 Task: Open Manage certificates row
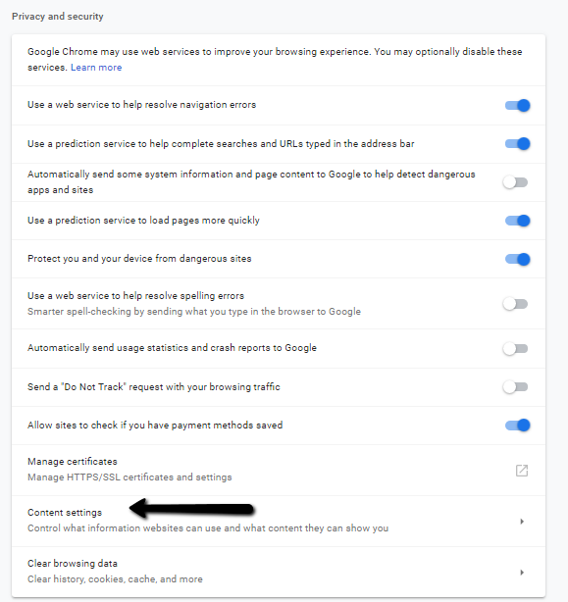click(279, 470)
